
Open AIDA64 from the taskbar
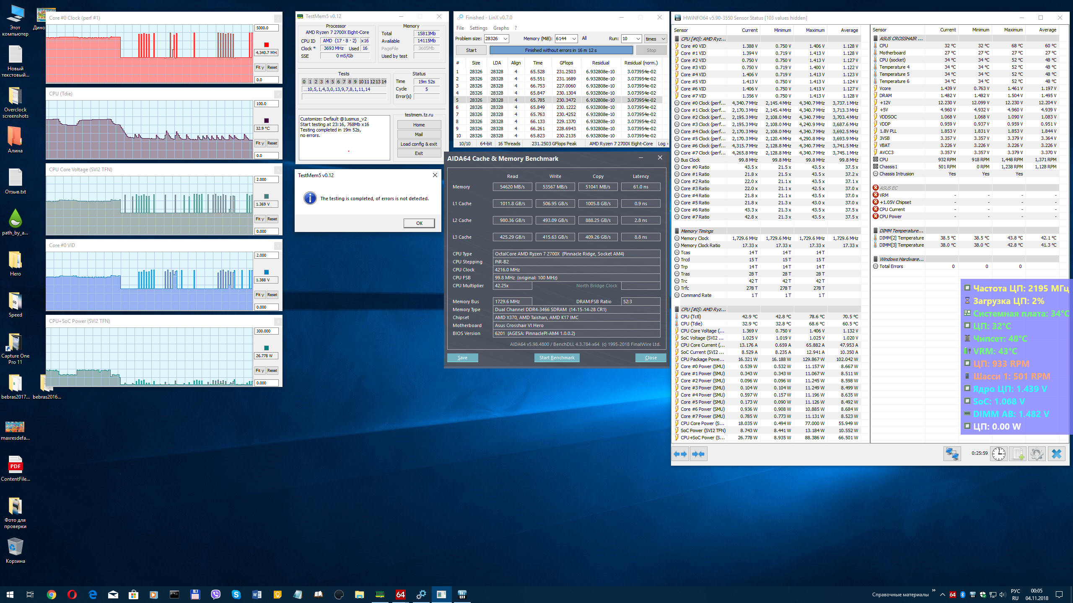(x=400, y=594)
